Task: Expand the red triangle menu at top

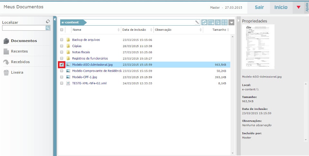Action: (x=298, y=7)
